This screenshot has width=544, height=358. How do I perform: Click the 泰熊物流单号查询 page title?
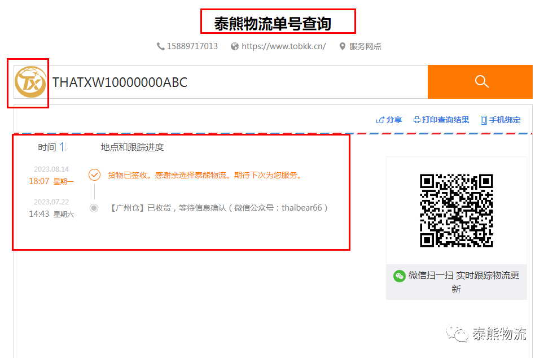click(273, 24)
